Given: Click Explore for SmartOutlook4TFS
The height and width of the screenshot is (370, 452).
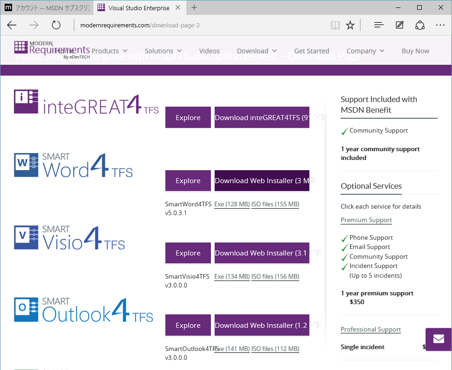Looking at the screenshot, I should (188, 325).
